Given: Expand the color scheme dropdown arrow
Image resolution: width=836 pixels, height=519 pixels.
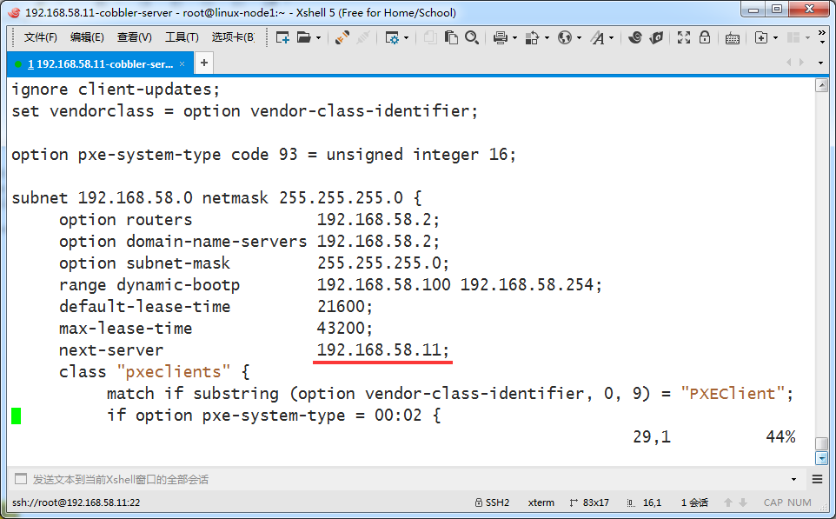Looking at the screenshot, I should coord(547,38).
